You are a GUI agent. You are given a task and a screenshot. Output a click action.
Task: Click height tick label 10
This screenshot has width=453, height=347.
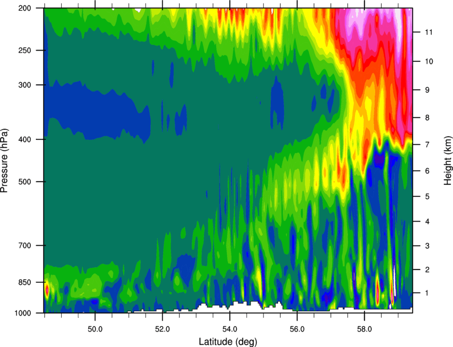click(429, 61)
